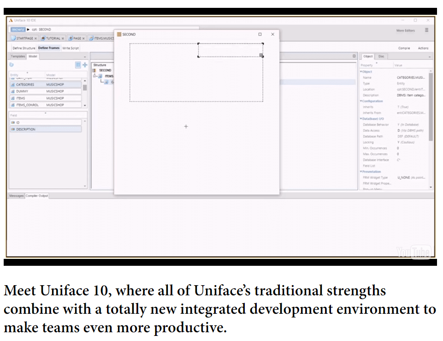The width and height of the screenshot is (443, 341).
Task: Open the Model tab
Action: coord(33,56)
